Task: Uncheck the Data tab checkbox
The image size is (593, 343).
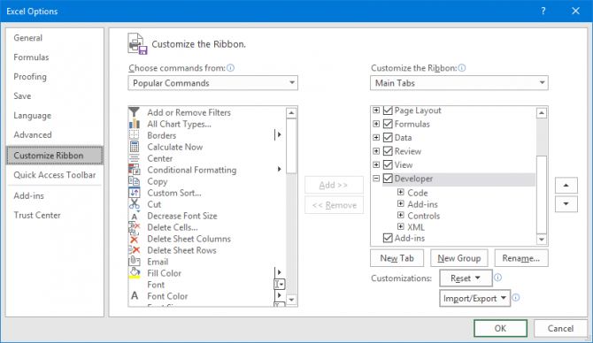Action: (x=388, y=138)
